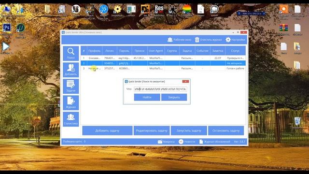
Task: Open Настройки gear settings
Action: click(235, 40)
